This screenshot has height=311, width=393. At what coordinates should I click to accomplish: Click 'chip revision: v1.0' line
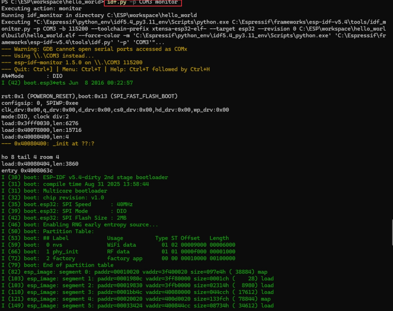(53, 198)
